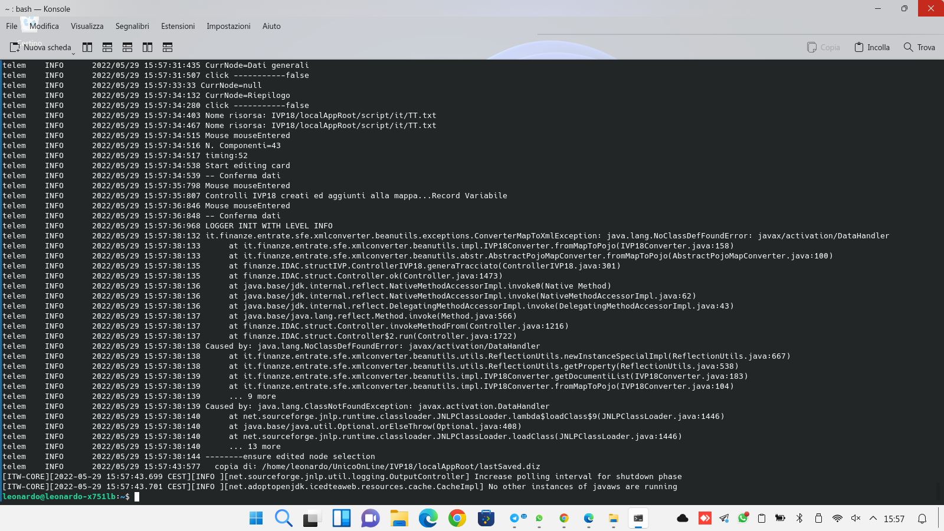Open the Visualizza menu
Screen dimensions: 944x531
(x=87, y=26)
